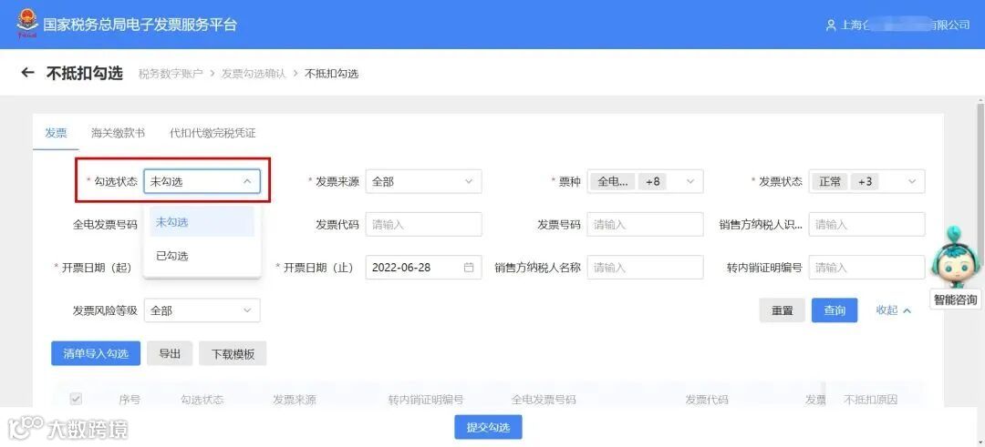Screen dimensions: 985x447
Task: Click the 发票代码 input field
Action: pyautogui.click(x=423, y=225)
